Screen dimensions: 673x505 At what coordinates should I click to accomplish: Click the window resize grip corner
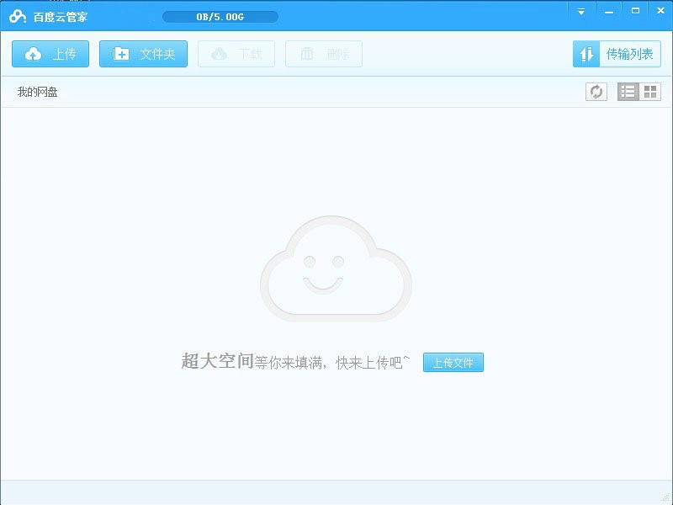coord(666,498)
